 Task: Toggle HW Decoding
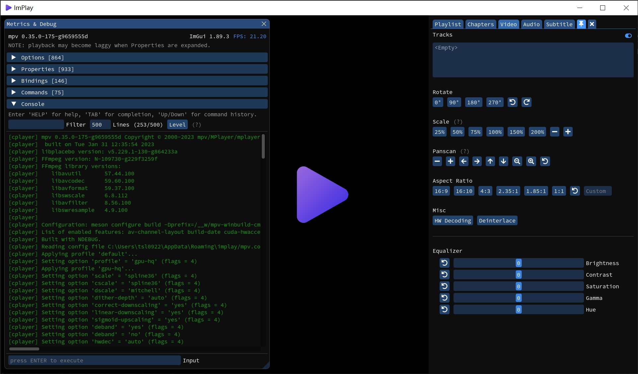coord(453,221)
